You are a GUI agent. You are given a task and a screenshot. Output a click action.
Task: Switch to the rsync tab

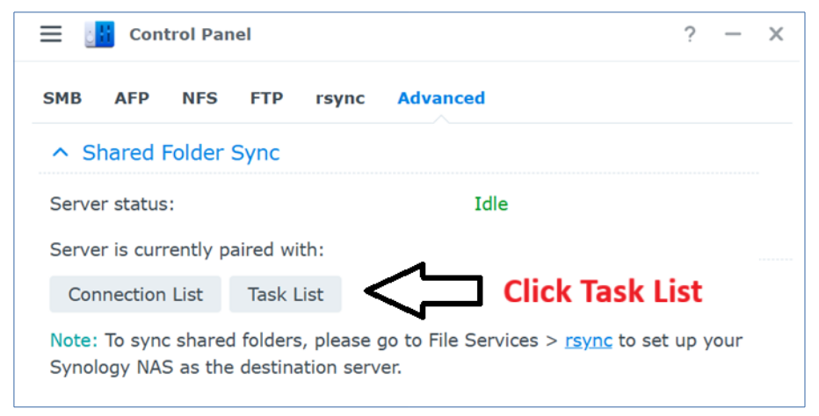(340, 98)
